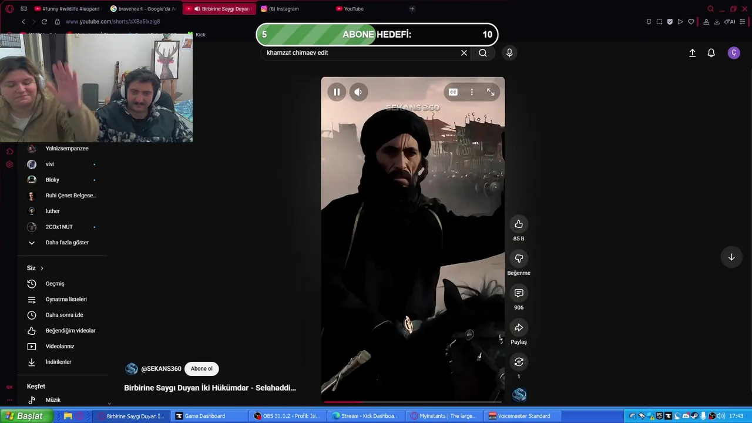This screenshot has width=752, height=423.
Task: Click the search magnifier button
Action: [x=483, y=53]
